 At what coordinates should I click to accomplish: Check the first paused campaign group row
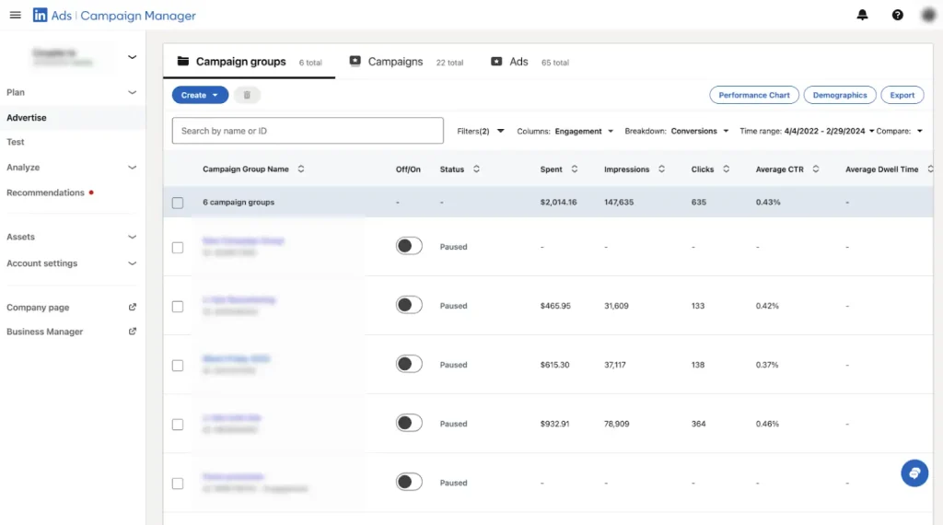[178, 247]
